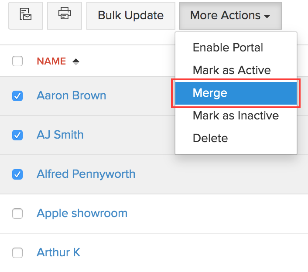308x272 pixels.
Task: Choose Delete from More Actions menu
Action: point(210,138)
